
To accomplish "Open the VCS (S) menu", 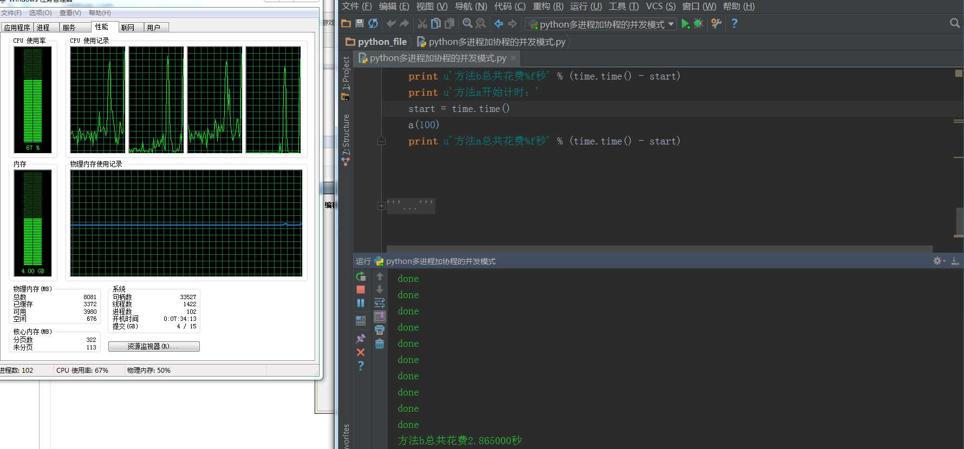I will pyautogui.click(x=661, y=6).
